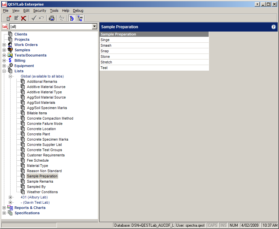The width and height of the screenshot is (279, 229).
Task: Collapse the Global lists tree node
Action: [x=11, y=76]
